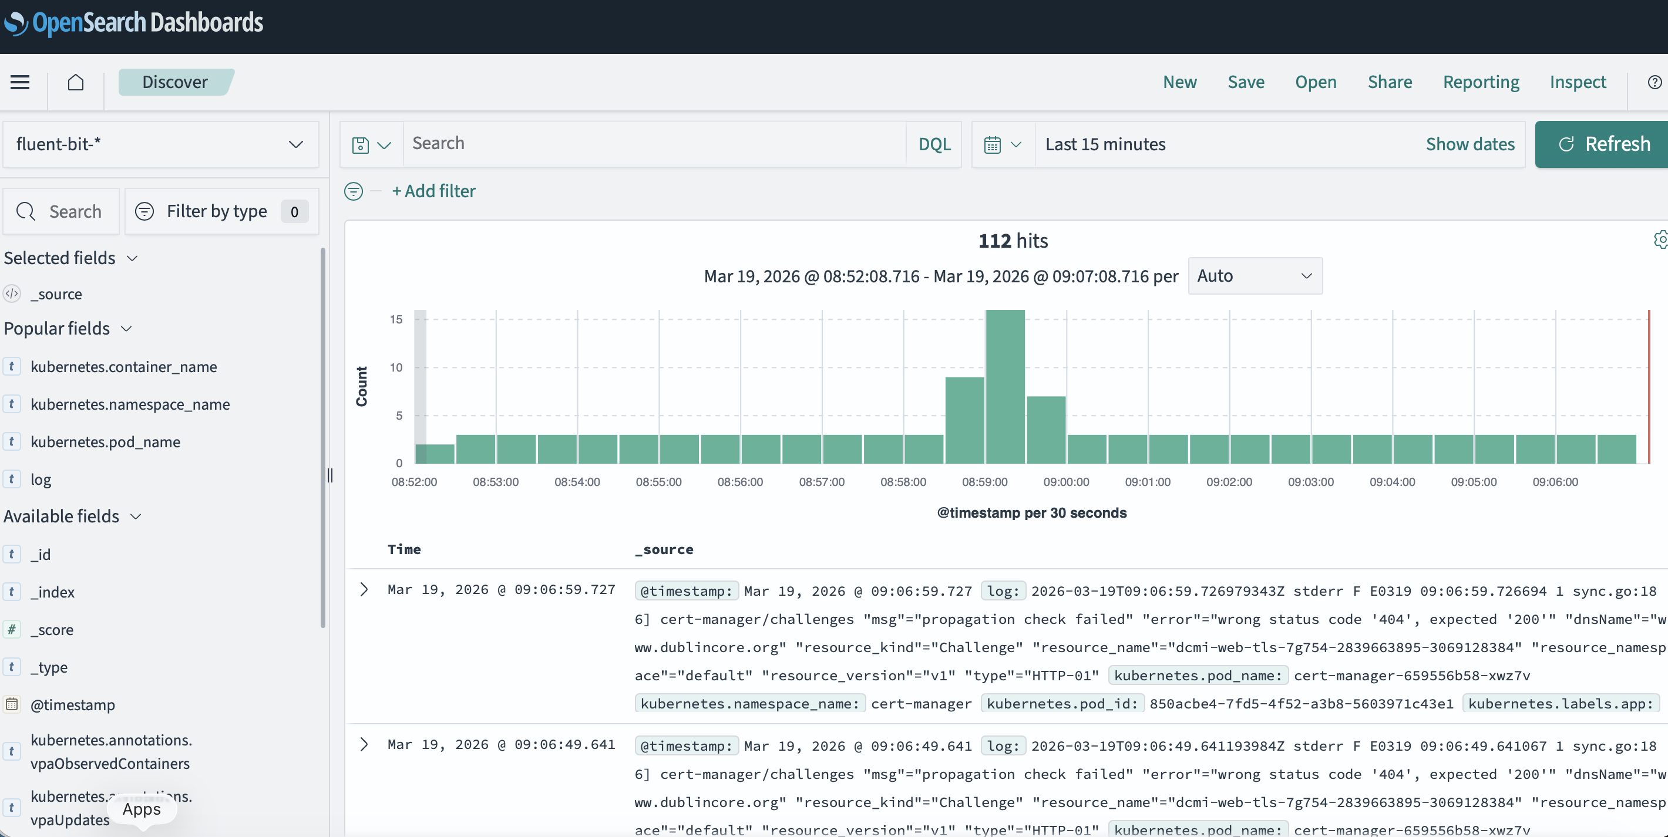Viewport: 1668px width, 837px height.
Task: Select the _score field
Action: 52,629
